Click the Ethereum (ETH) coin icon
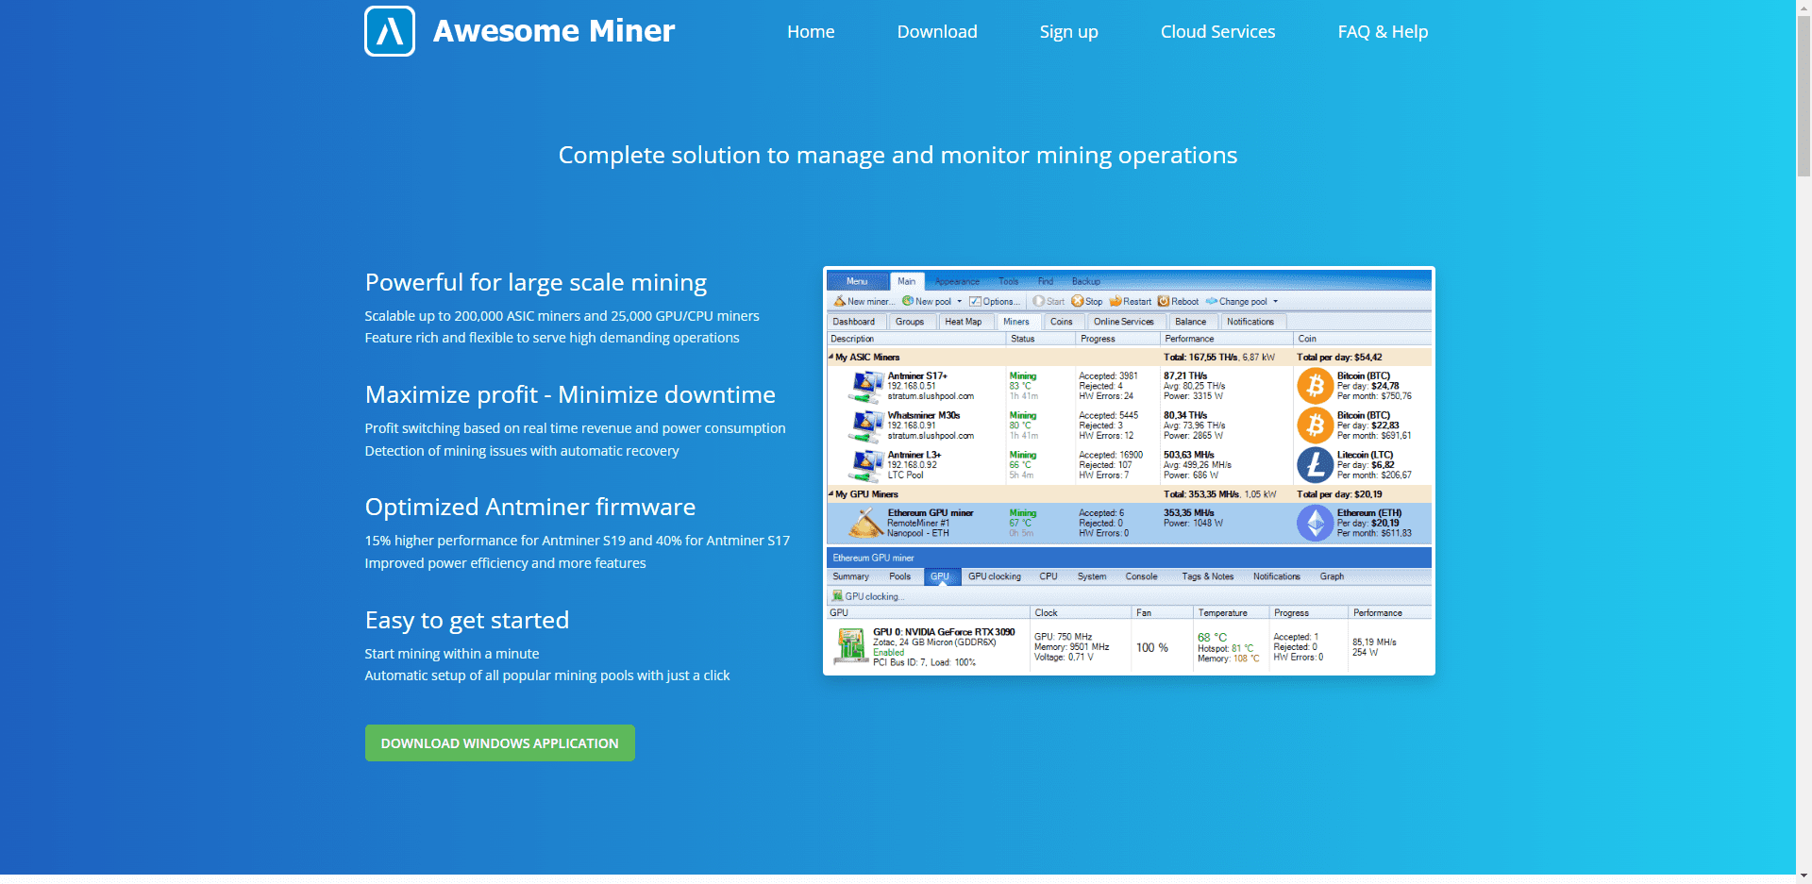1812x884 pixels. tap(1315, 523)
